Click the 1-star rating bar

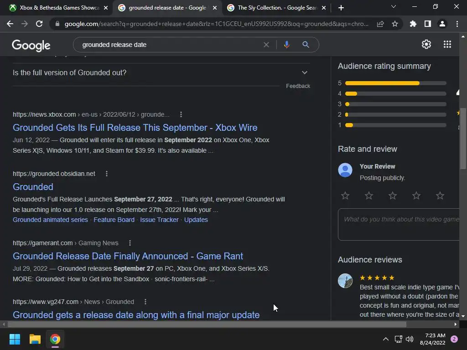(395, 125)
